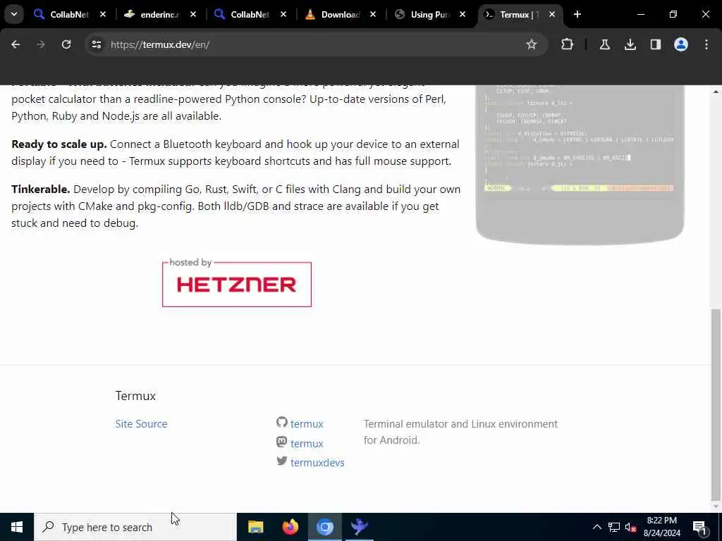Switch to the Using Pur tab
This screenshot has height=541, width=722.
coord(430,14)
